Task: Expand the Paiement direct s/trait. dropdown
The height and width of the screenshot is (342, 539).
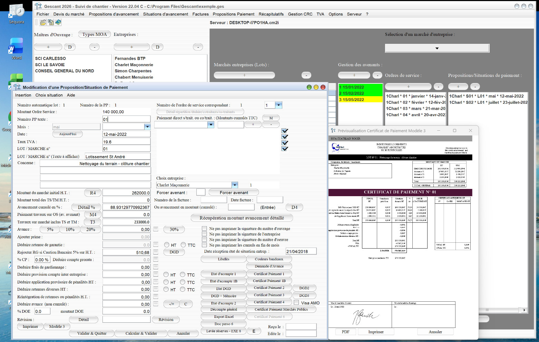Action: (211, 124)
